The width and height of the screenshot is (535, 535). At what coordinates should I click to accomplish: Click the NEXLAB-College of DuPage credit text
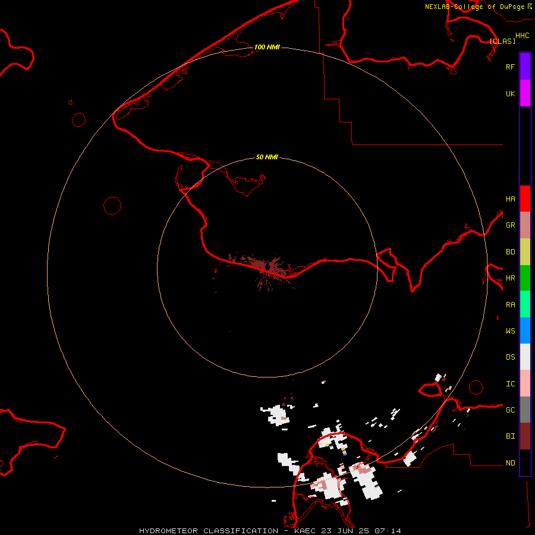[x=474, y=7]
